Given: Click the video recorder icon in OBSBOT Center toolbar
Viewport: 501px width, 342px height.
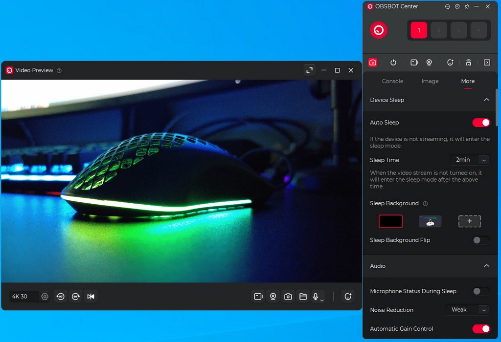Looking at the screenshot, I should pos(414,63).
